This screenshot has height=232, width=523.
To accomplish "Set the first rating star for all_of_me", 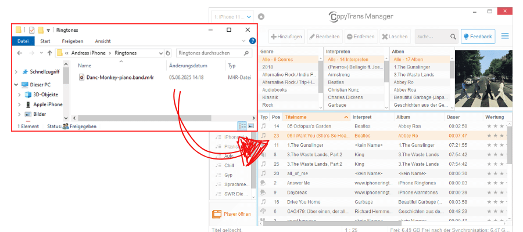I will coord(490,173).
